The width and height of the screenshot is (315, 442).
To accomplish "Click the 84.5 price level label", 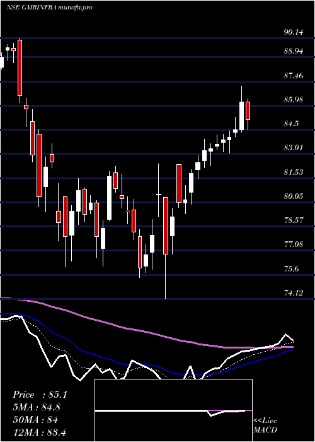I will tap(292, 124).
